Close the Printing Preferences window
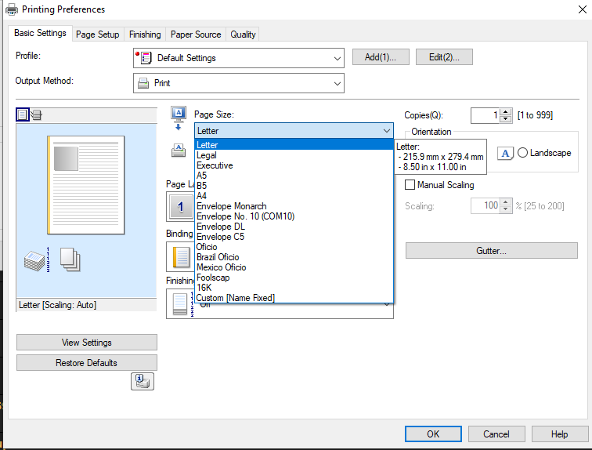 coord(582,9)
